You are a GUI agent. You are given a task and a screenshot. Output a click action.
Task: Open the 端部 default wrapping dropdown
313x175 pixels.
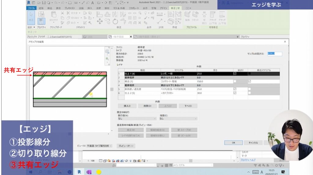click(x=179, y=118)
